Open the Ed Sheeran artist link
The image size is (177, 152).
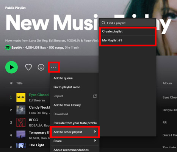[37, 100]
